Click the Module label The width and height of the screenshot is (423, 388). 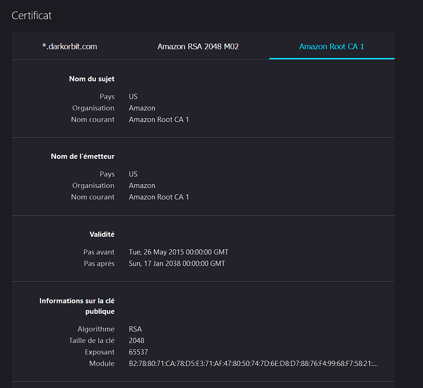(x=102, y=364)
